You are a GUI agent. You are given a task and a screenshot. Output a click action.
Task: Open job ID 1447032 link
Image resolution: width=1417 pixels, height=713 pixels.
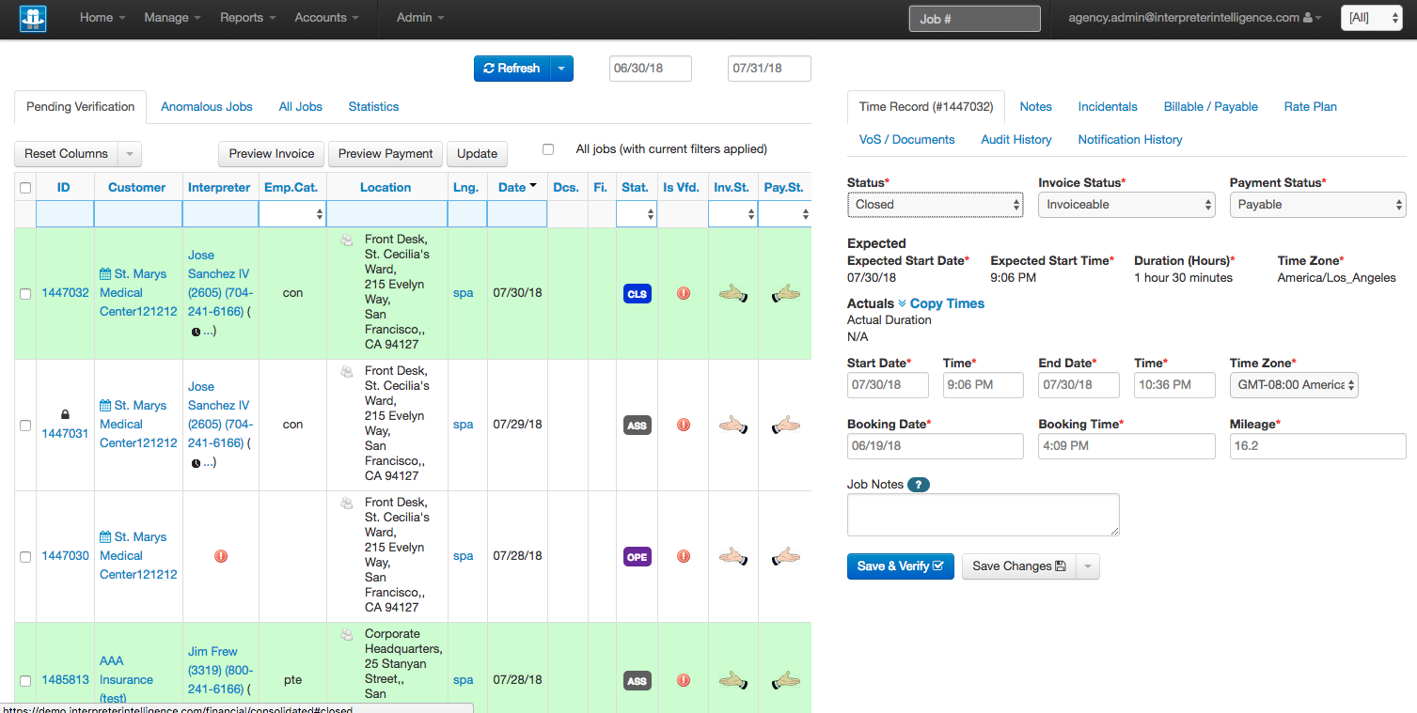[65, 293]
